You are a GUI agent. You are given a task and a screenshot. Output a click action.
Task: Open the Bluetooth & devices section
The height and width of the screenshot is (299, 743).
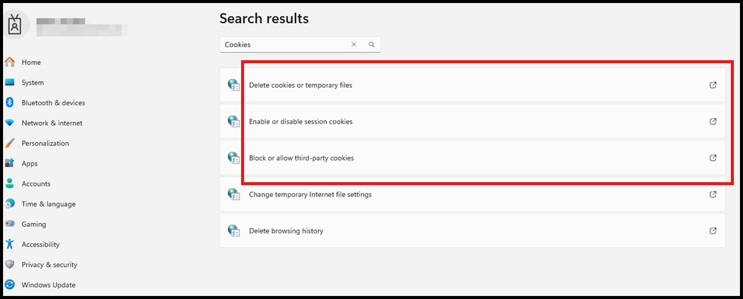click(53, 103)
